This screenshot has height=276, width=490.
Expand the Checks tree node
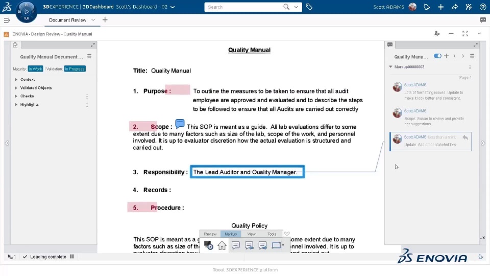click(16, 96)
